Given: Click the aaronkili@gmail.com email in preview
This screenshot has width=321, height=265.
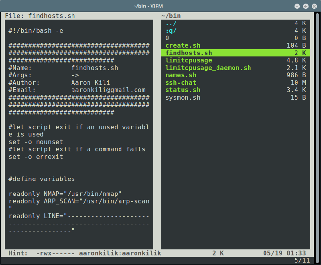Looking at the screenshot, I should pos(108,90).
